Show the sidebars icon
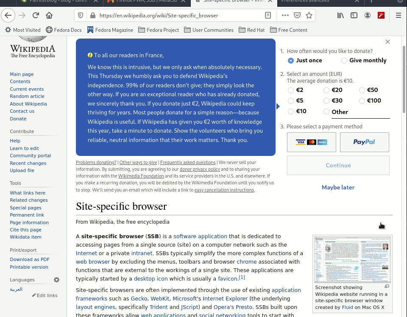Image resolution: width=407 pixels, height=317 pixels. point(354,16)
